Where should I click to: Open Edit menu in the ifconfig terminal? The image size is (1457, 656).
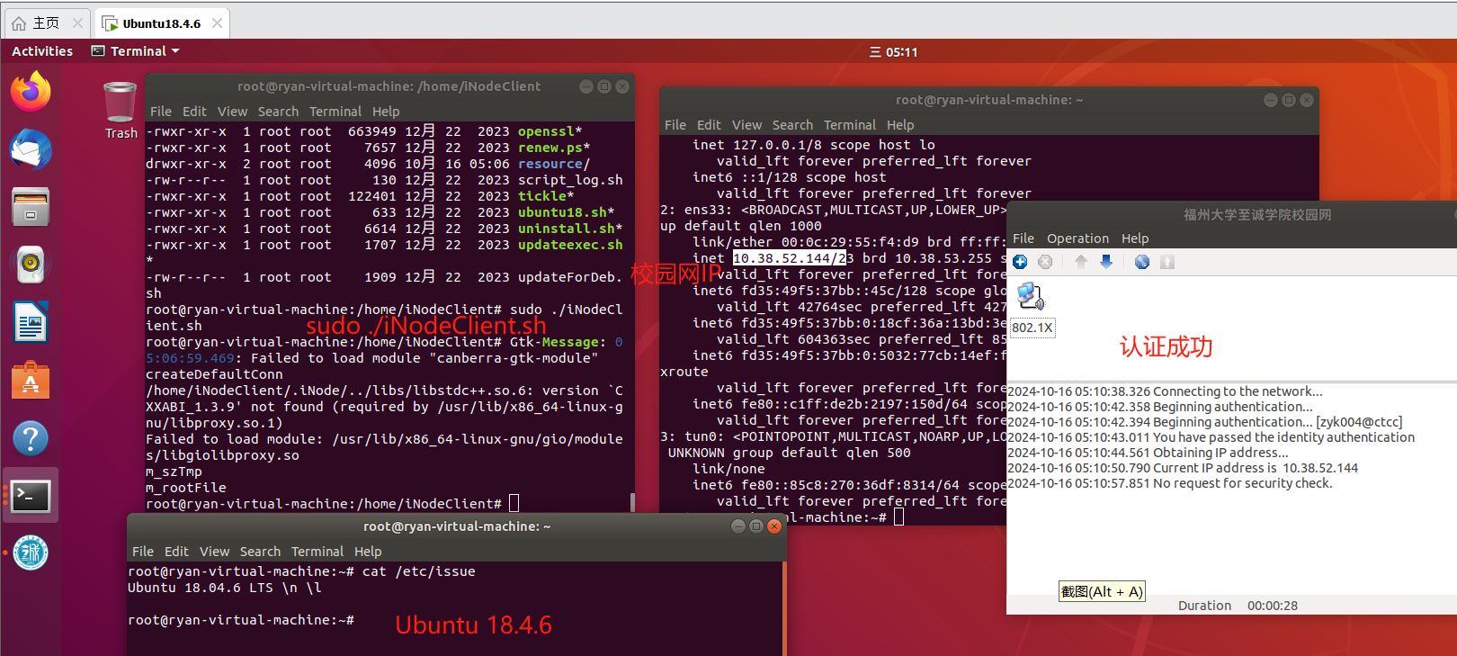click(709, 125)
